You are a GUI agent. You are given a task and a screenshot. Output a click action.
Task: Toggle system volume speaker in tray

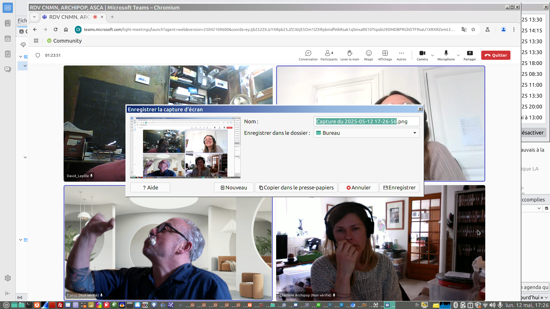point(492,305)
